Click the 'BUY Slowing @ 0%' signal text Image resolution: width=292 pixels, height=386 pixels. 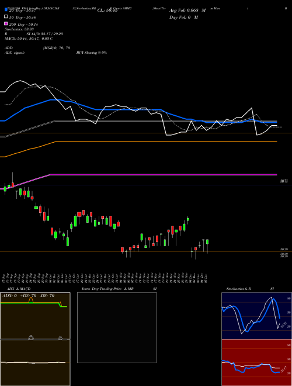pyautogui.click(x=92, y=53)
